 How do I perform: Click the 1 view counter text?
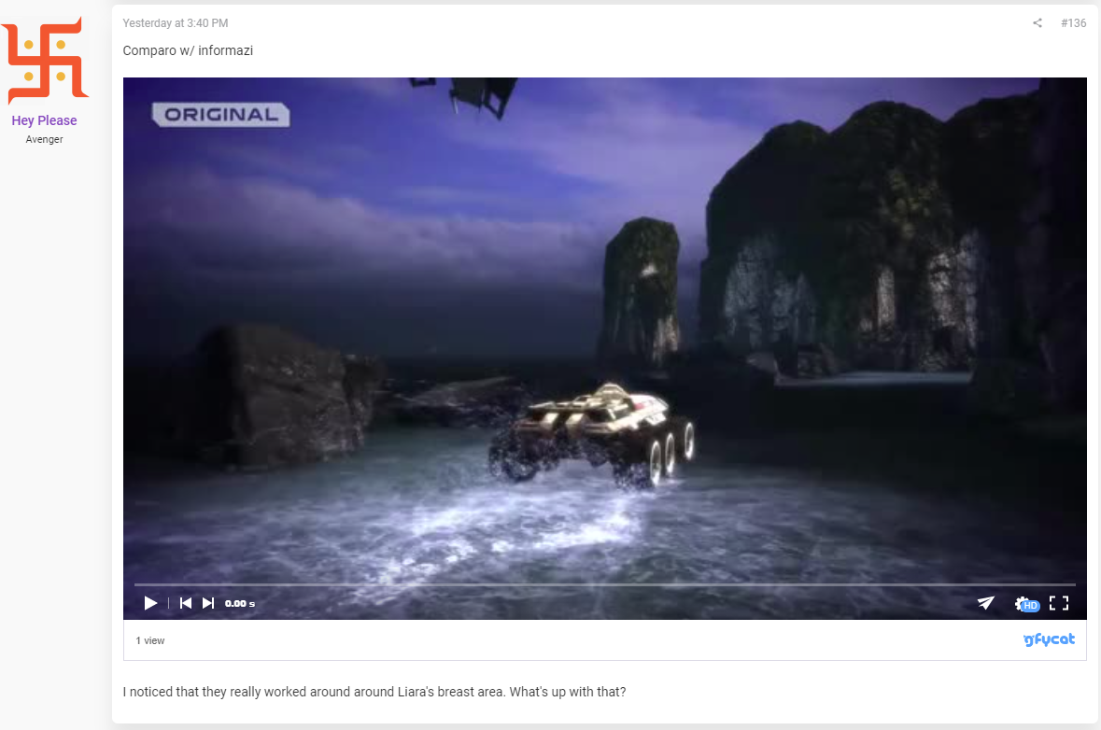click(150, 641)
